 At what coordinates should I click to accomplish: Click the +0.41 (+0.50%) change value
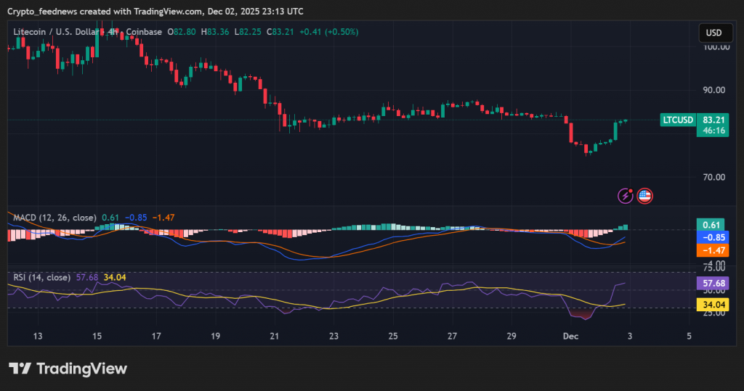(x=329, y=32)
